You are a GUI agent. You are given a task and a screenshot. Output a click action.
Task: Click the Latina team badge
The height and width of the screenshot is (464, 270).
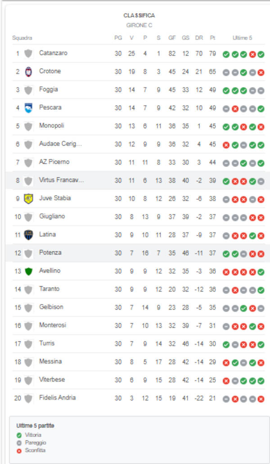click(28, 235)
